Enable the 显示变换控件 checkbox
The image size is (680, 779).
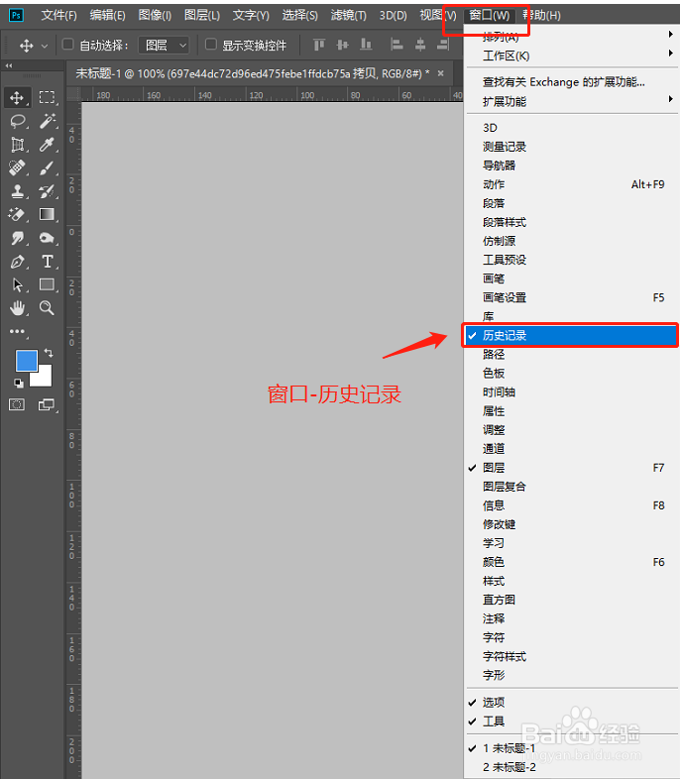[210, 45]
